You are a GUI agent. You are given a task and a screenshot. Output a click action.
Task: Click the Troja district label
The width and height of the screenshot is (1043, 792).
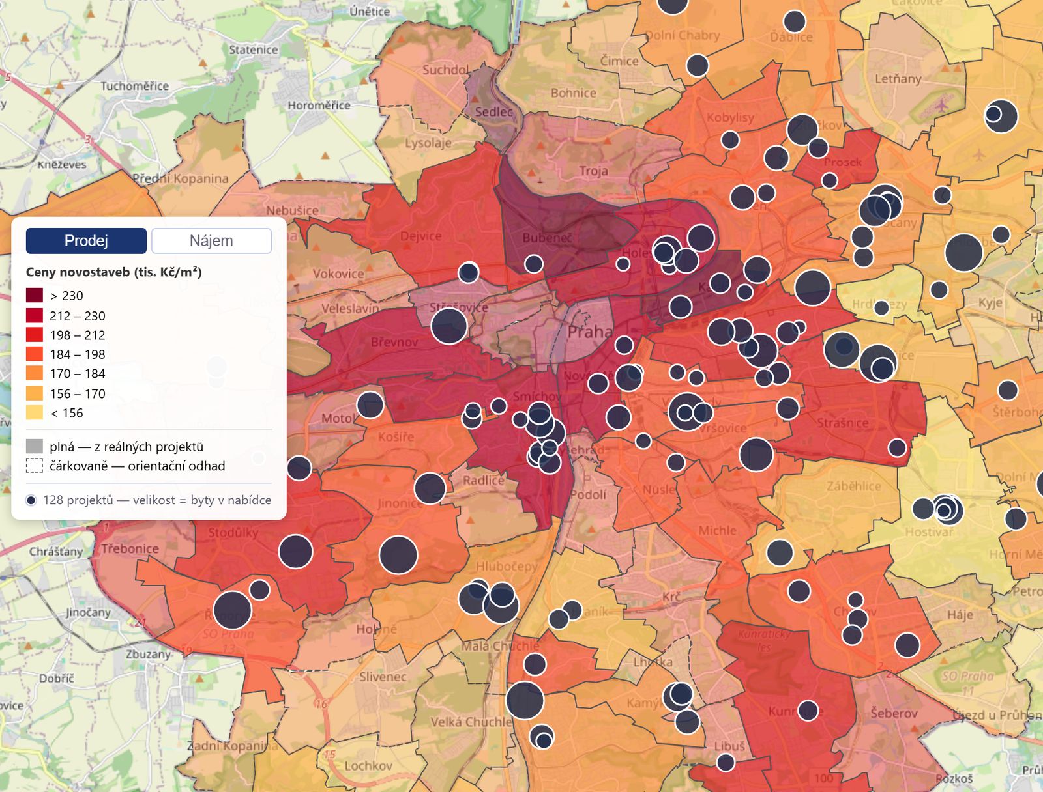593,171
